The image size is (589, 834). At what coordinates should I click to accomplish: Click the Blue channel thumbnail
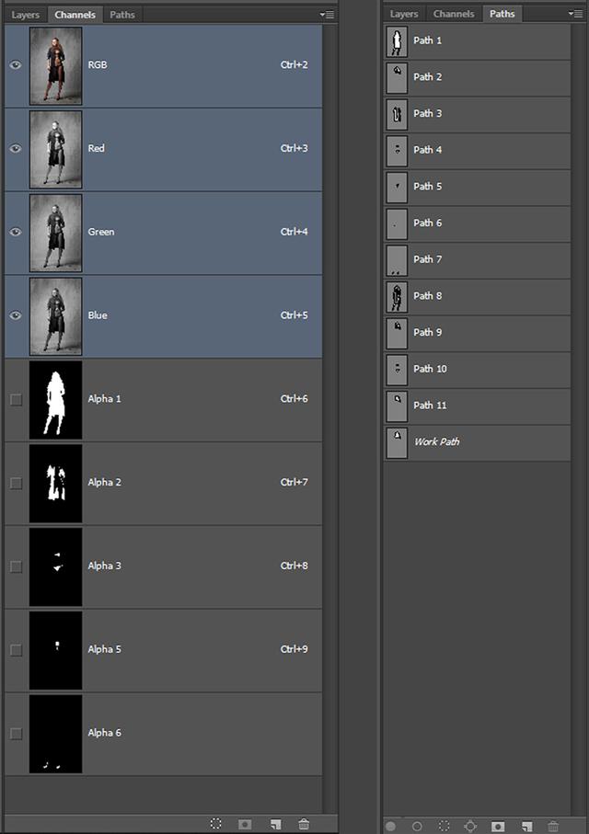coord(56,316)
